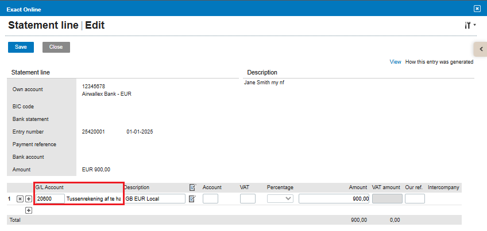The image size is (487, 231).
Task: Click the Total row amount 900,00
Action: 358,220
